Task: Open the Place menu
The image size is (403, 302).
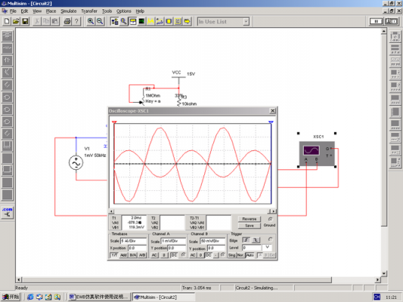Action: click(51, 11)
